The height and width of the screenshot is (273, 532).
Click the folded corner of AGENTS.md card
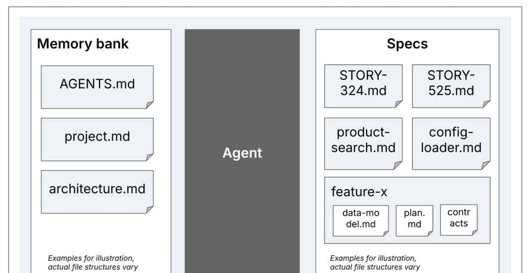point(150,105)
